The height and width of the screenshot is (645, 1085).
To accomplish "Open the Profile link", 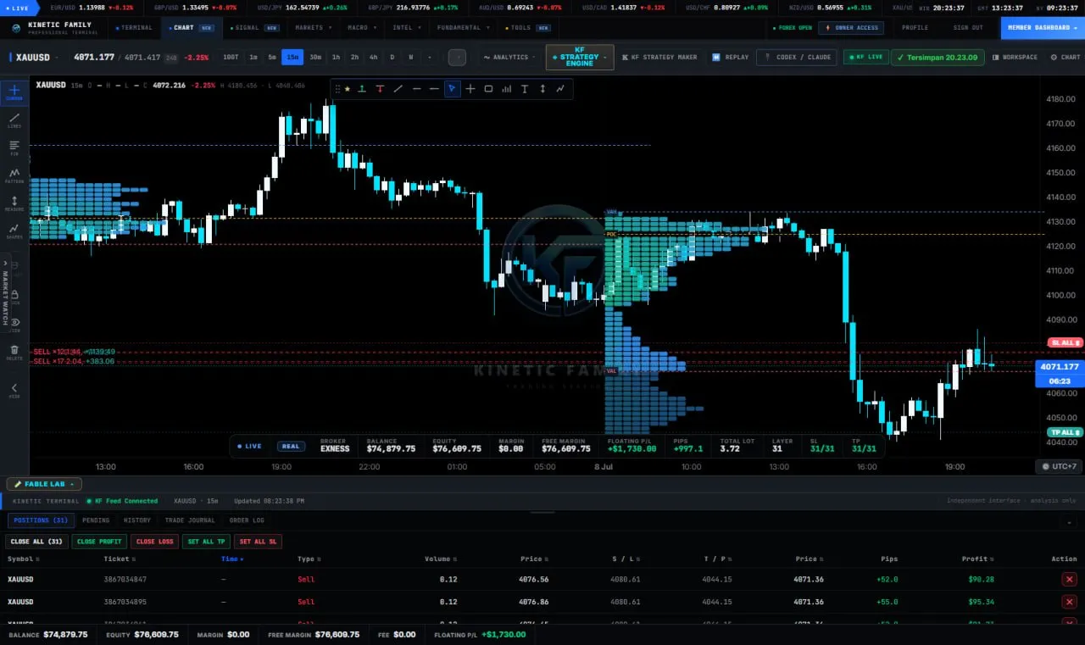I will pos(915,28).
